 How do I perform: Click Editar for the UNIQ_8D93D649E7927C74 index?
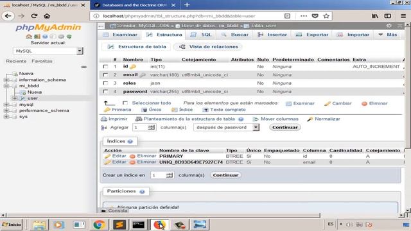[116, 162]
